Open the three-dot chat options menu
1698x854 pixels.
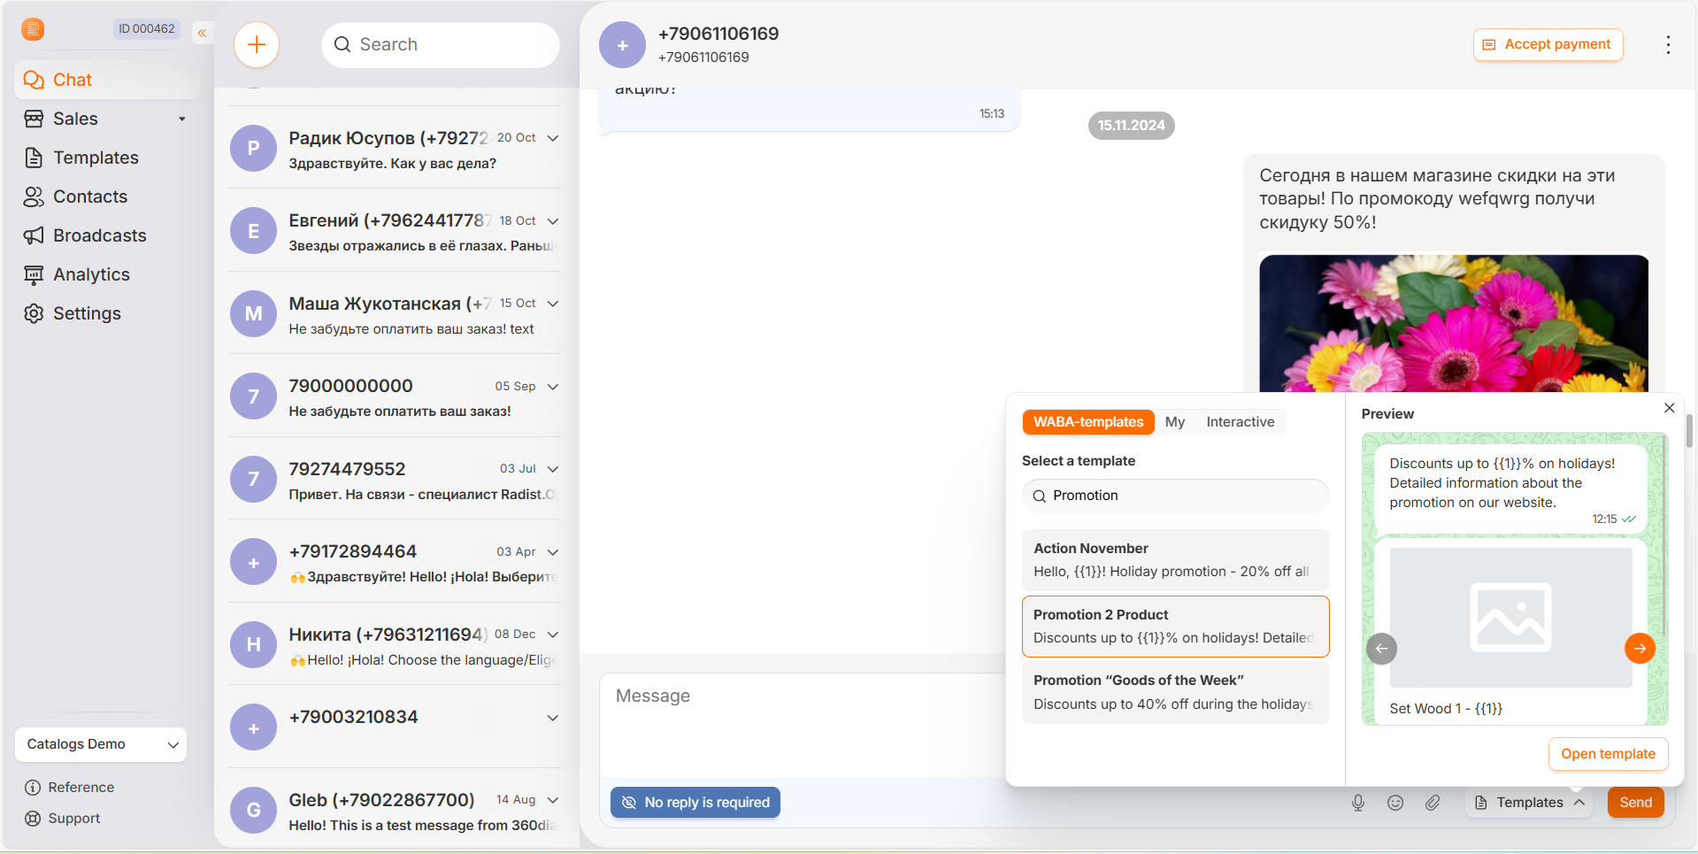[x=1668, y=45]
